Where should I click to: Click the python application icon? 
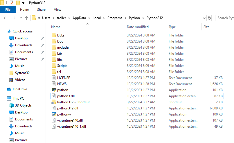tap(53, 90)
